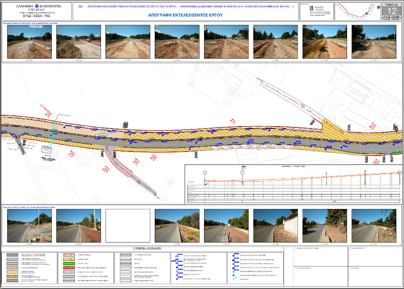Open the fourth top-row photo with white car

(177, 42)
